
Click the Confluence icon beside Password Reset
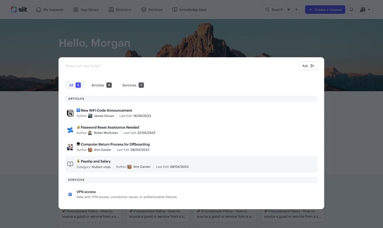70,130
